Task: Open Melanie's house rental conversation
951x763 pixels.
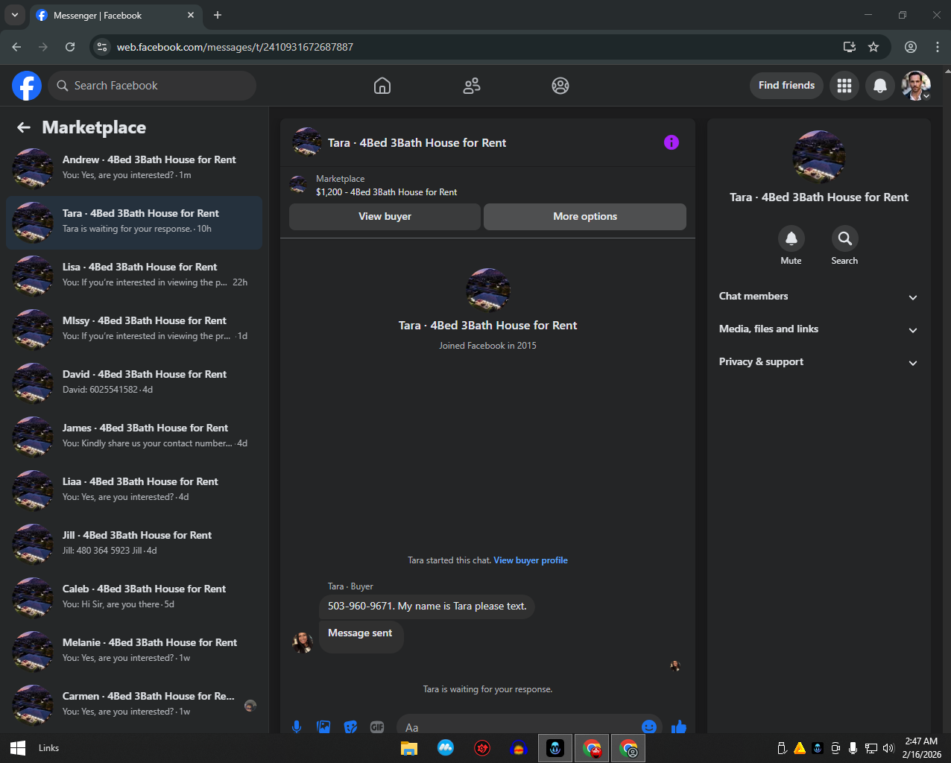Action: click(134, 652)
